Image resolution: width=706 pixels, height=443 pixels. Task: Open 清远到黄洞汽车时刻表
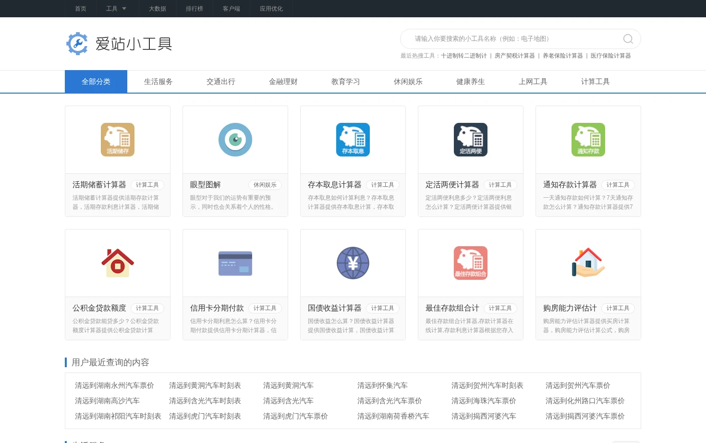point(205,385)
